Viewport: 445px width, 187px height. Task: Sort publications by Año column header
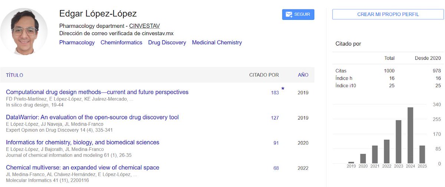tap(303, 75)
